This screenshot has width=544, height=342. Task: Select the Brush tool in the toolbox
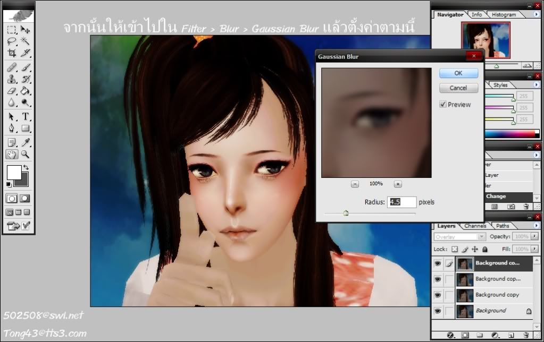pos(25,67)
